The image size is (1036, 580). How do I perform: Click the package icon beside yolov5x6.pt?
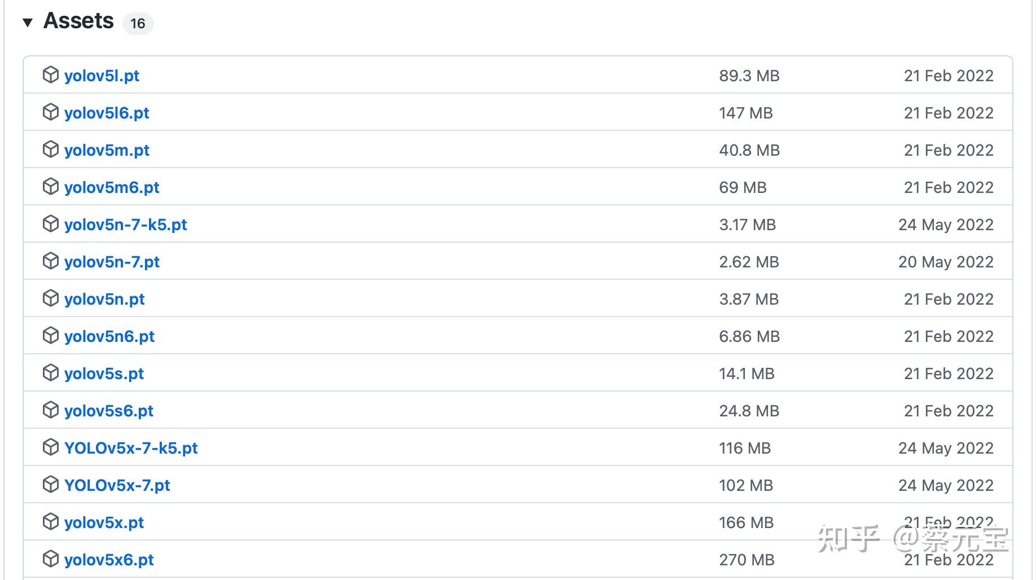[x=51, y=559]
